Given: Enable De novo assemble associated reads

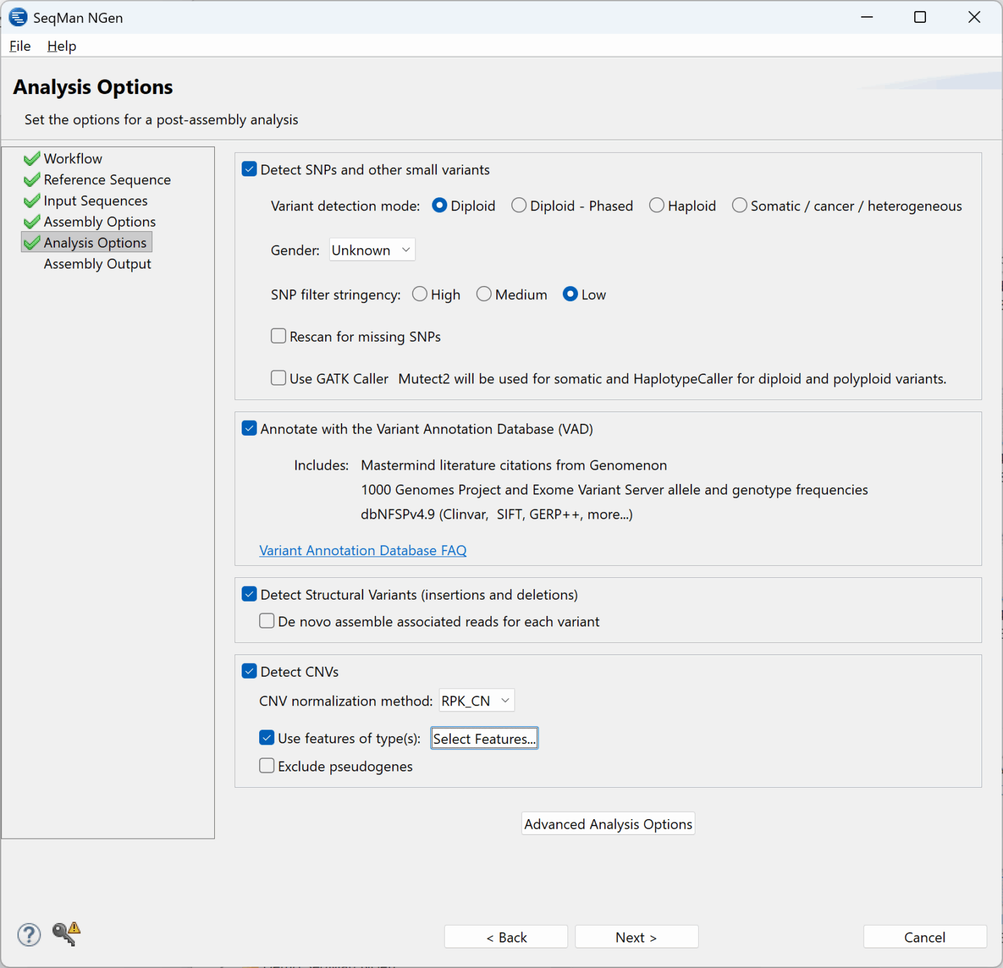Looking at the screenshot, I should pos(267,621).
